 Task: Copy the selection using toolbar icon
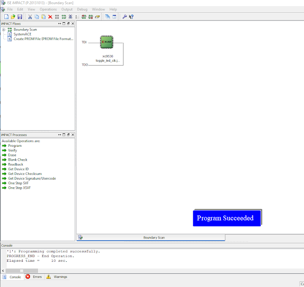[37, 17]
